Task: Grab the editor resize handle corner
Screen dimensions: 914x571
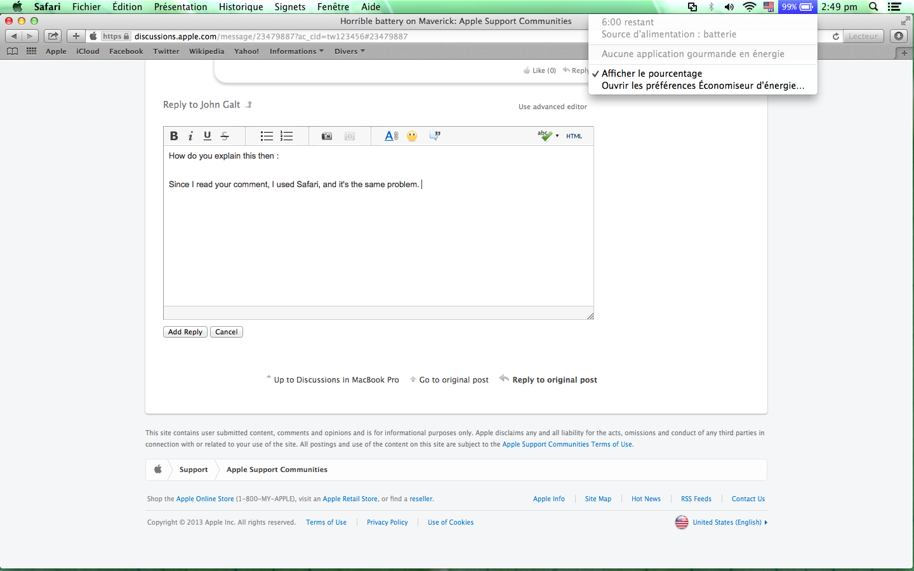Action: tap(590, 315)
